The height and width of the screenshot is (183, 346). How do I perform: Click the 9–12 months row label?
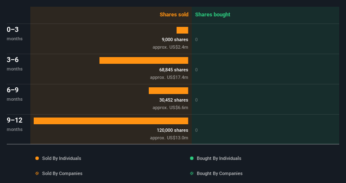(x=15, y=124)
